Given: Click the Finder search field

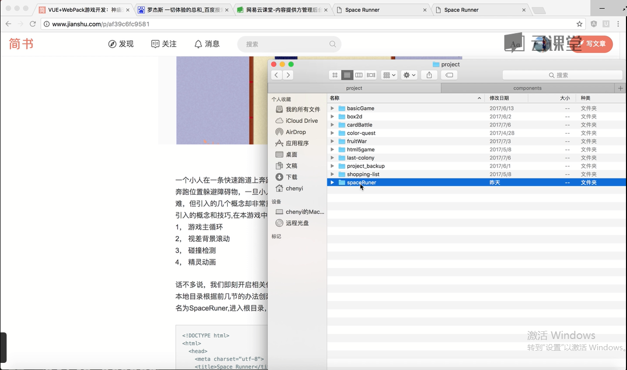Looking at the screenshot, I should click(x=562, y=75).
